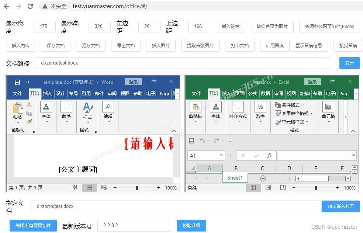Switch to Word read mode view icon
363x233 pixels.
[x=74, y=187]
